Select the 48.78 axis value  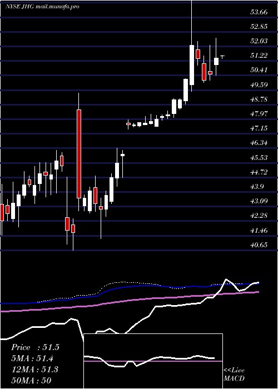click(259, 99)
